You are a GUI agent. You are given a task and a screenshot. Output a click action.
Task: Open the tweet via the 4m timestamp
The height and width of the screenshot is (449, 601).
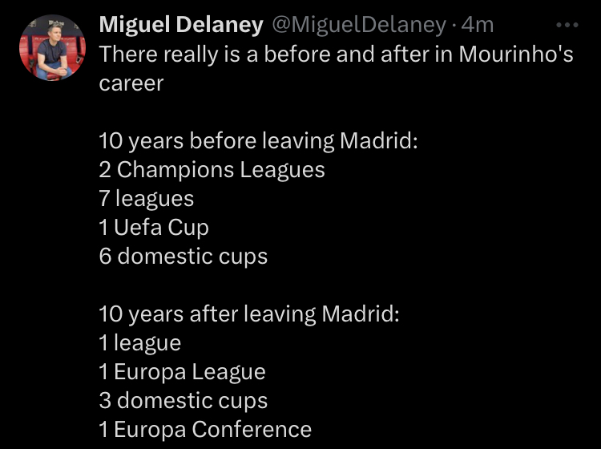(478, 26)
